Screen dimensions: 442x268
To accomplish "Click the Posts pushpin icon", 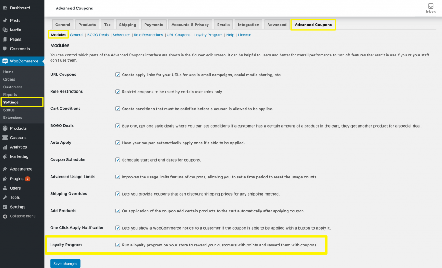I will [5, 21].
